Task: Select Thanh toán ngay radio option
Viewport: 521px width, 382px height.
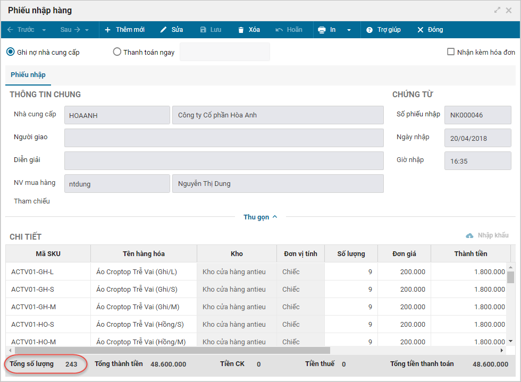Action: pos(117,52)
